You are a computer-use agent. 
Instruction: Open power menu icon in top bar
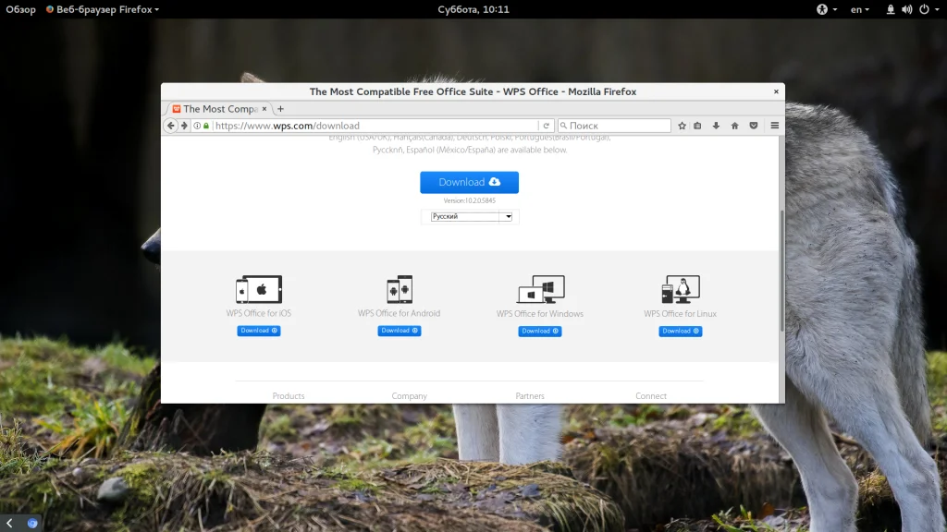(x=924, y=9)
